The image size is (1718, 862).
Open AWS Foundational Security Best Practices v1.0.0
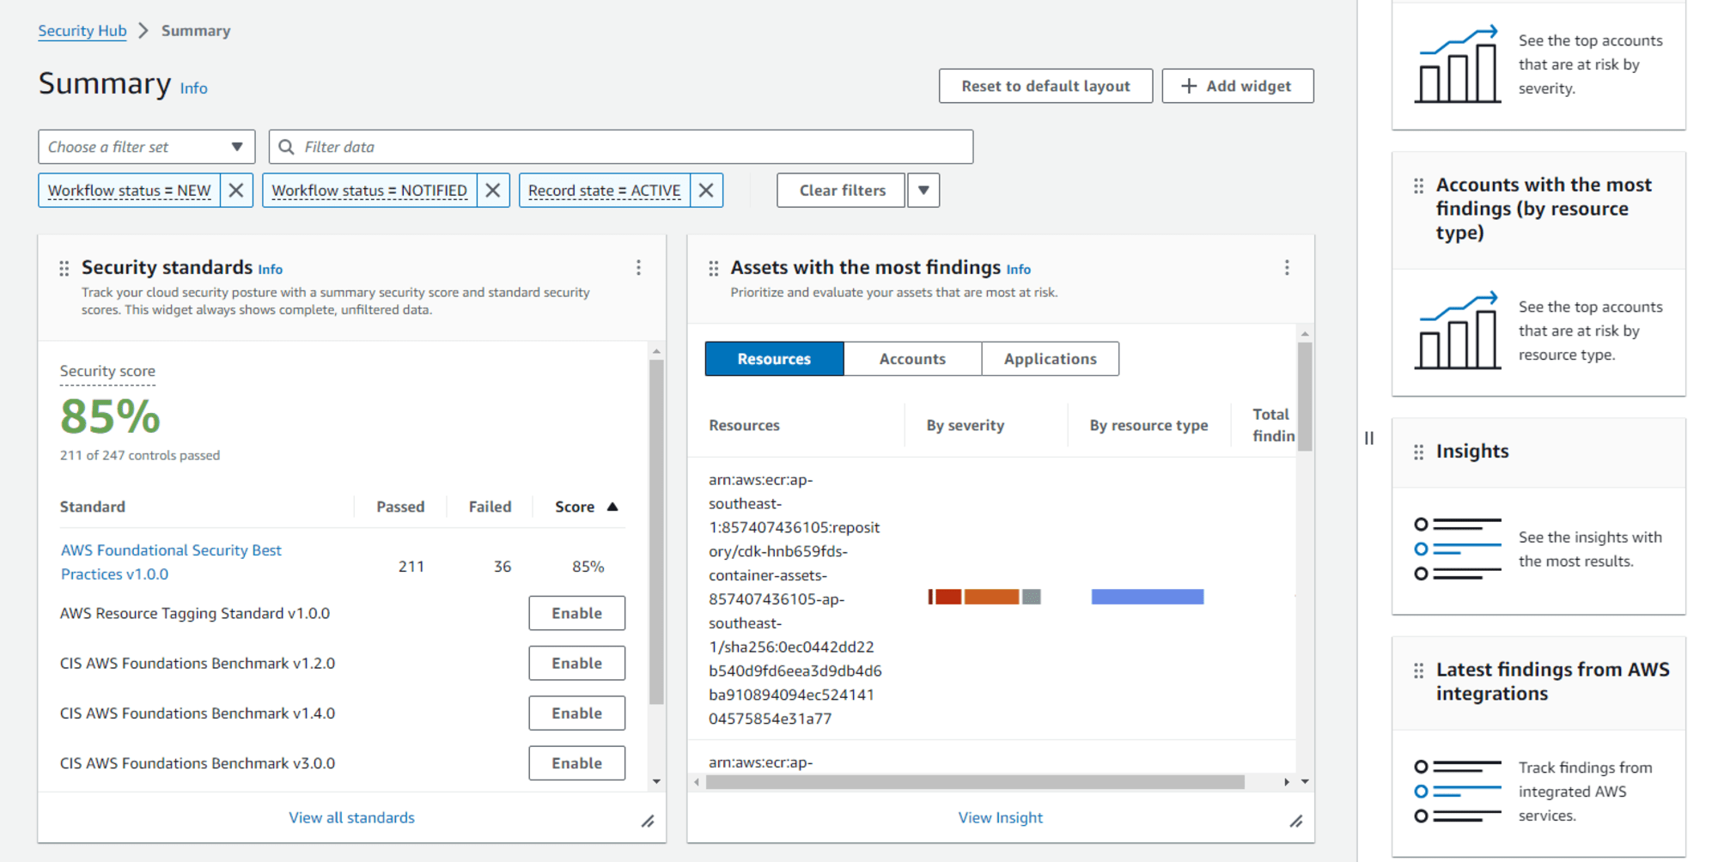[171, 562]
